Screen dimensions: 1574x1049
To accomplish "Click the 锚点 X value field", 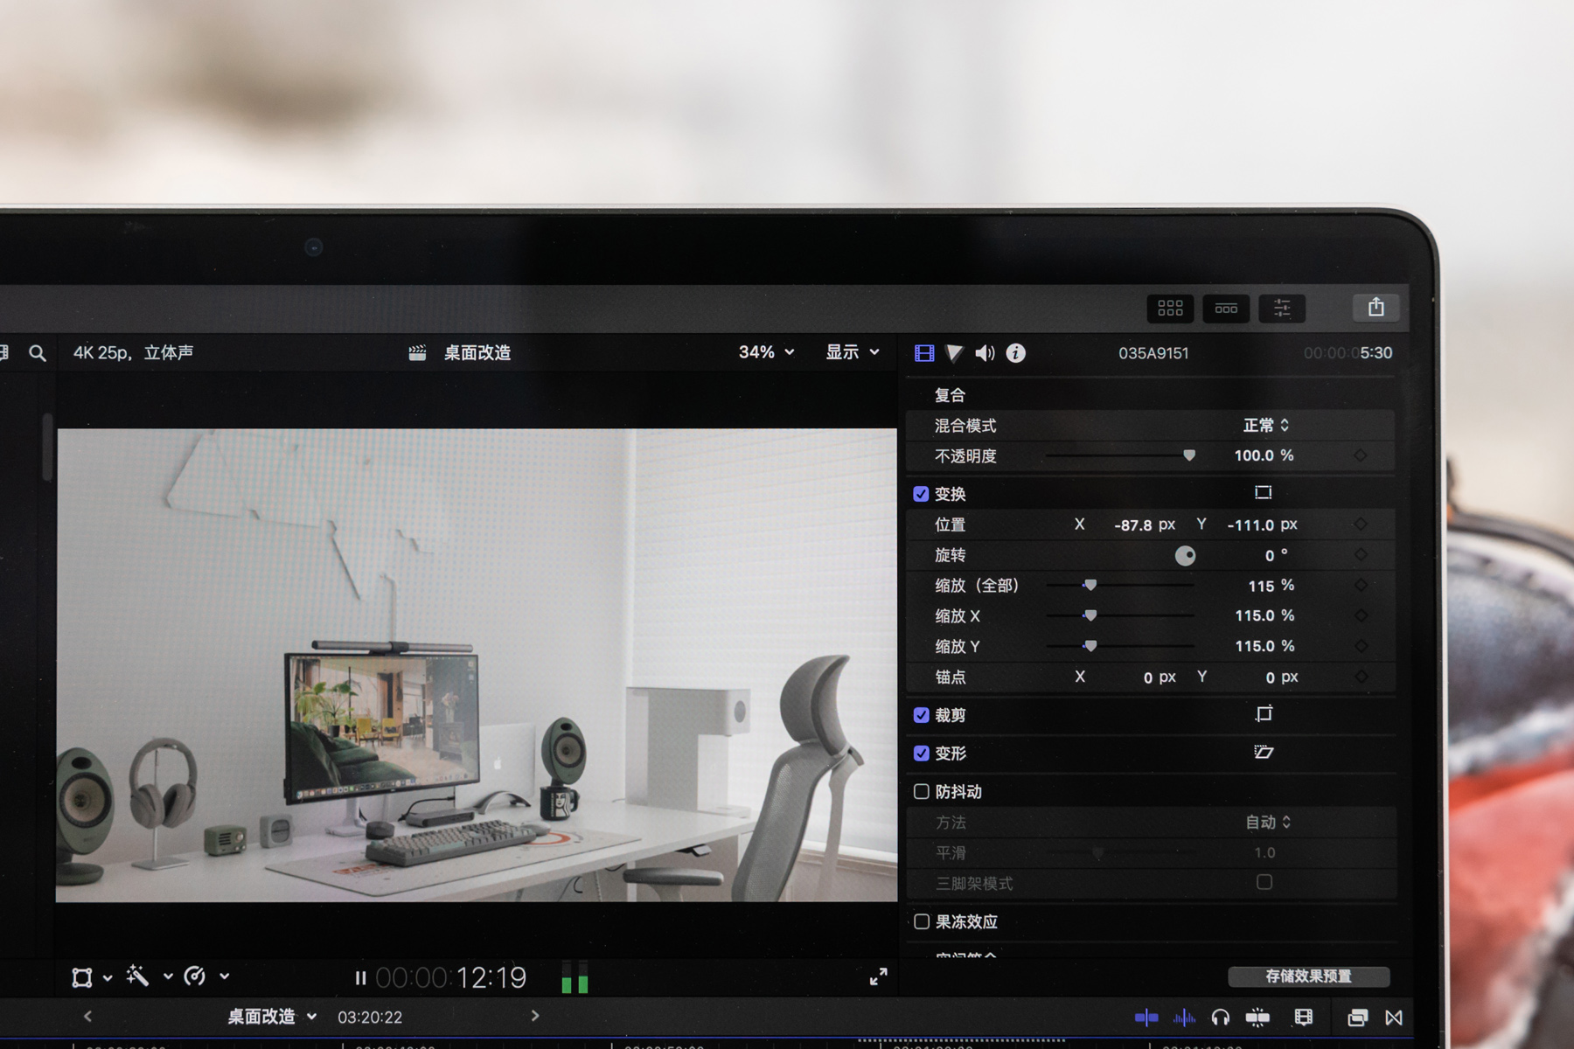I will (1148, 677).
